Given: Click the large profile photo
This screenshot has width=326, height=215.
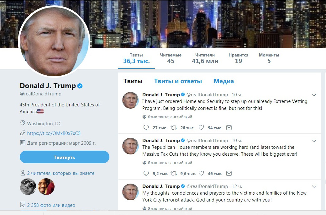Looking at the screenshot, I should pos(54,41).
